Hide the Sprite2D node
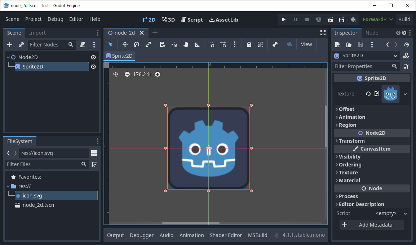Image resolution: width=416 pixels, height=245 pixels. 93,67
